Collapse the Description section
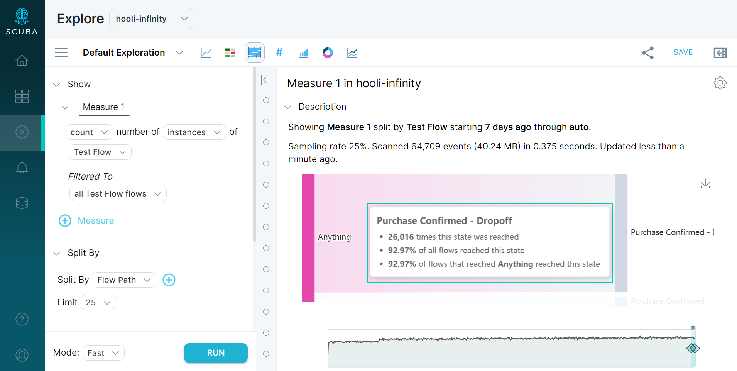 click(x=287, y=107)
